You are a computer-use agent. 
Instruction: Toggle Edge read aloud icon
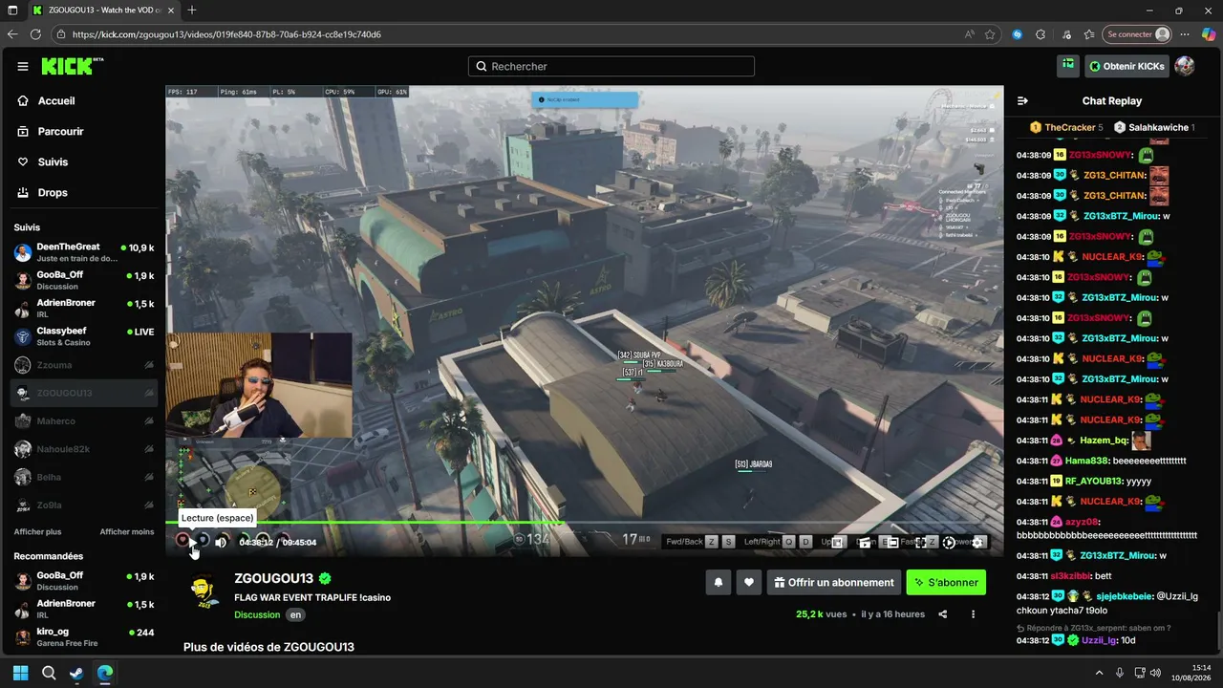pos(970,34)
